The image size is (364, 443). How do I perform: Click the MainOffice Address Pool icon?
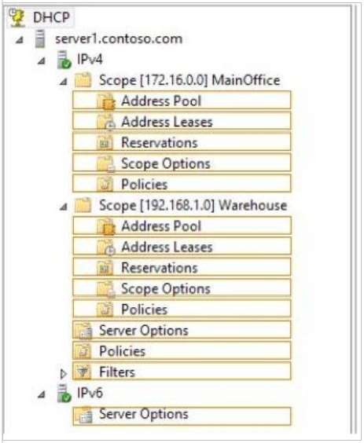106,101
